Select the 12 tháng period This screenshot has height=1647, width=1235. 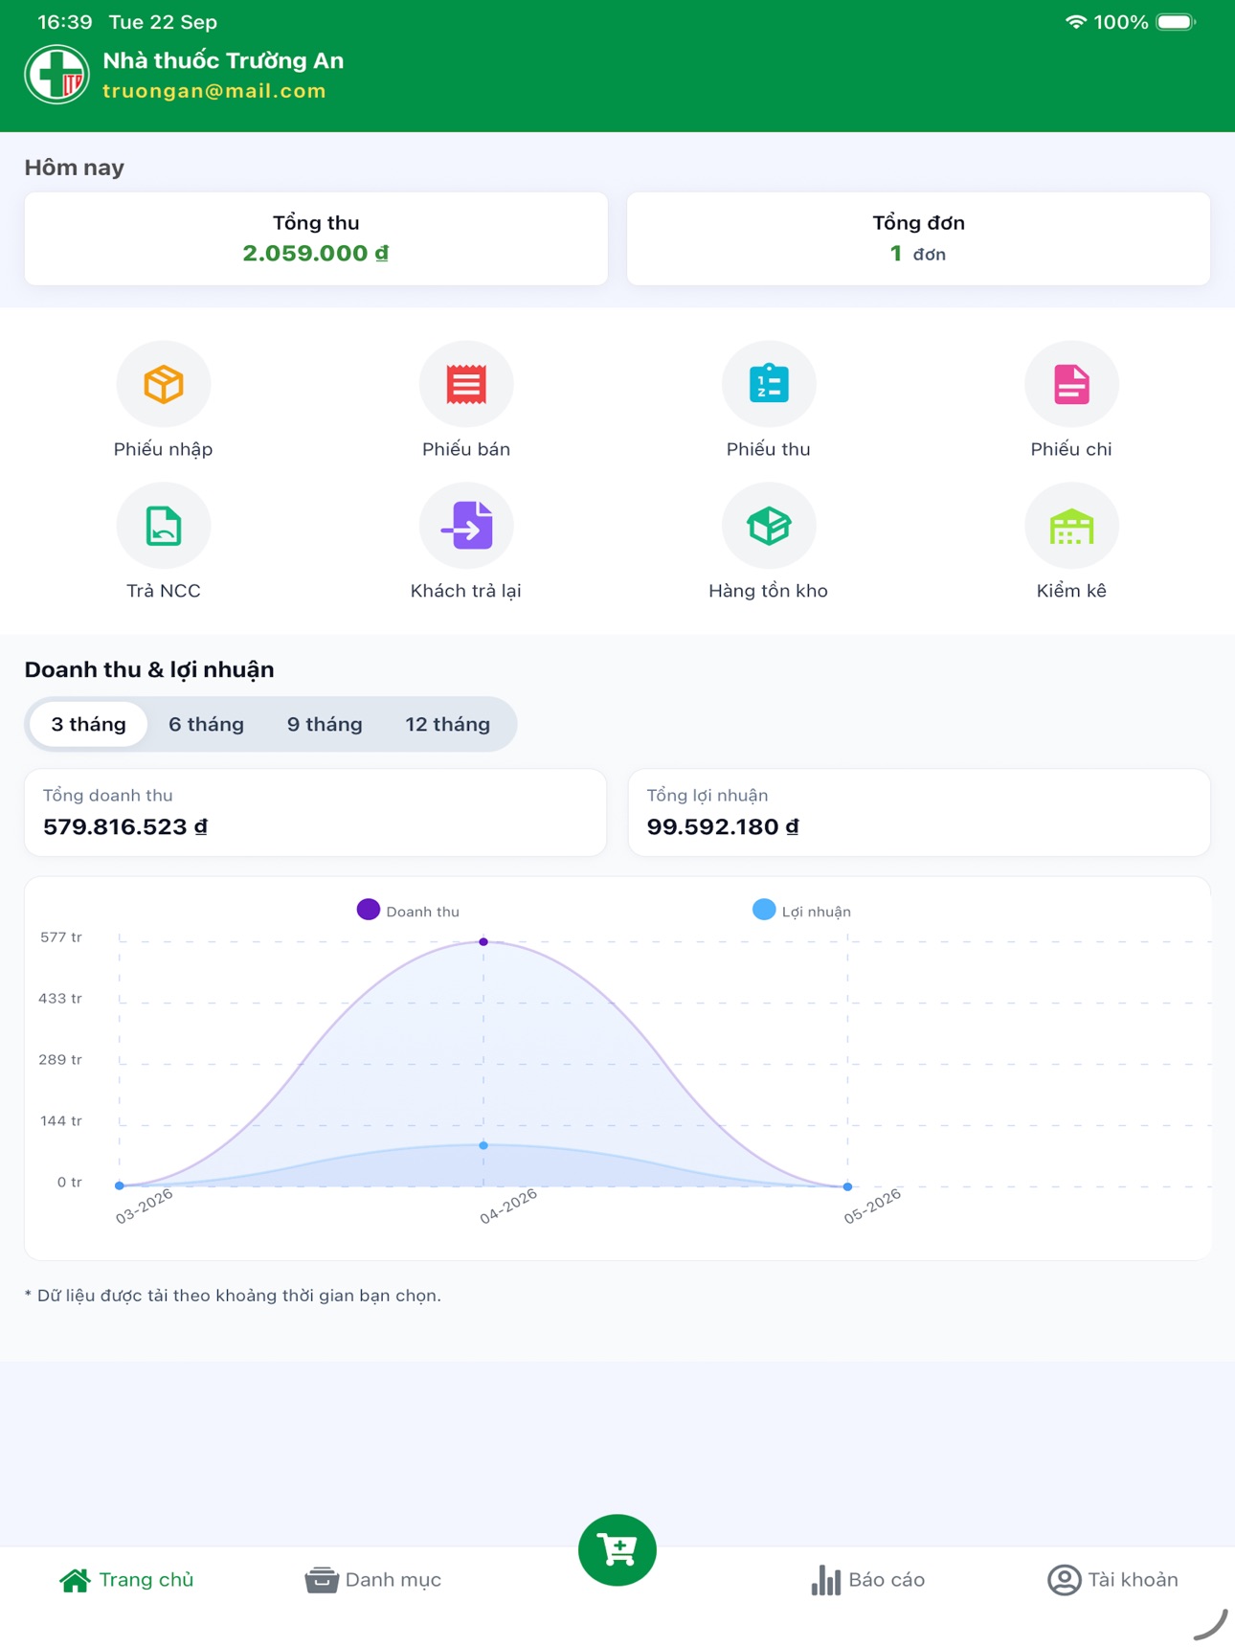tap(447, 724)
